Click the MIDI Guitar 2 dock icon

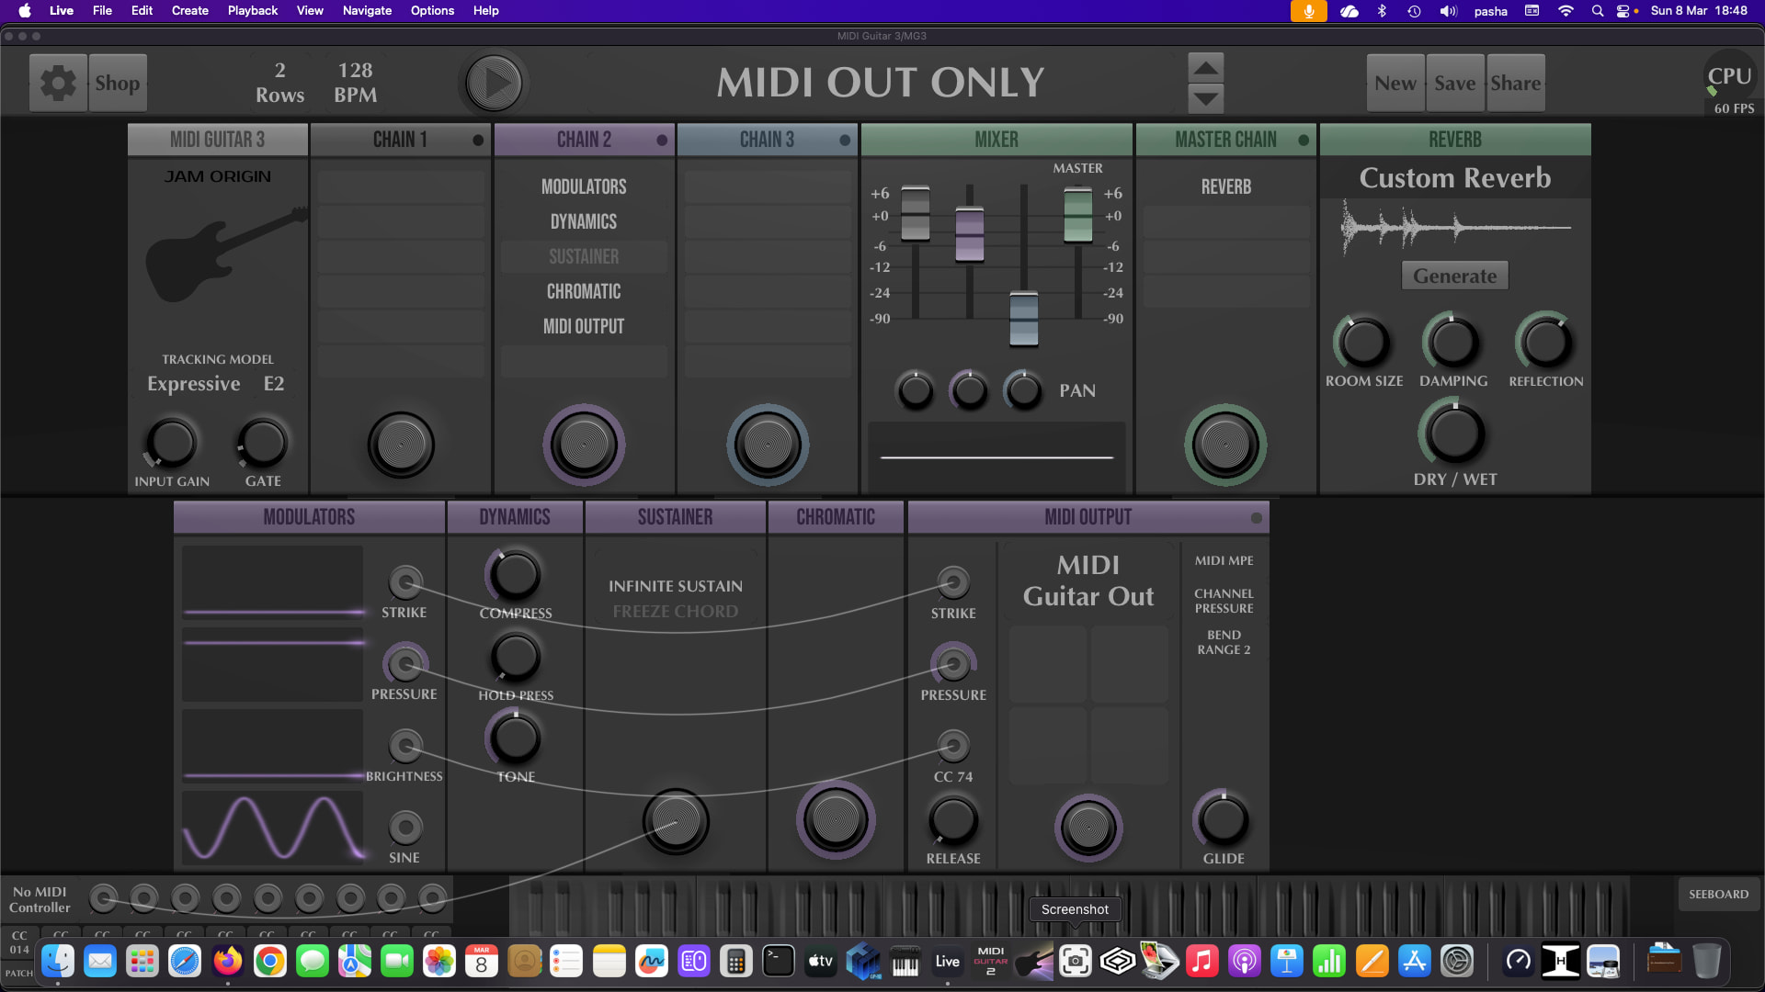[990, 962]
